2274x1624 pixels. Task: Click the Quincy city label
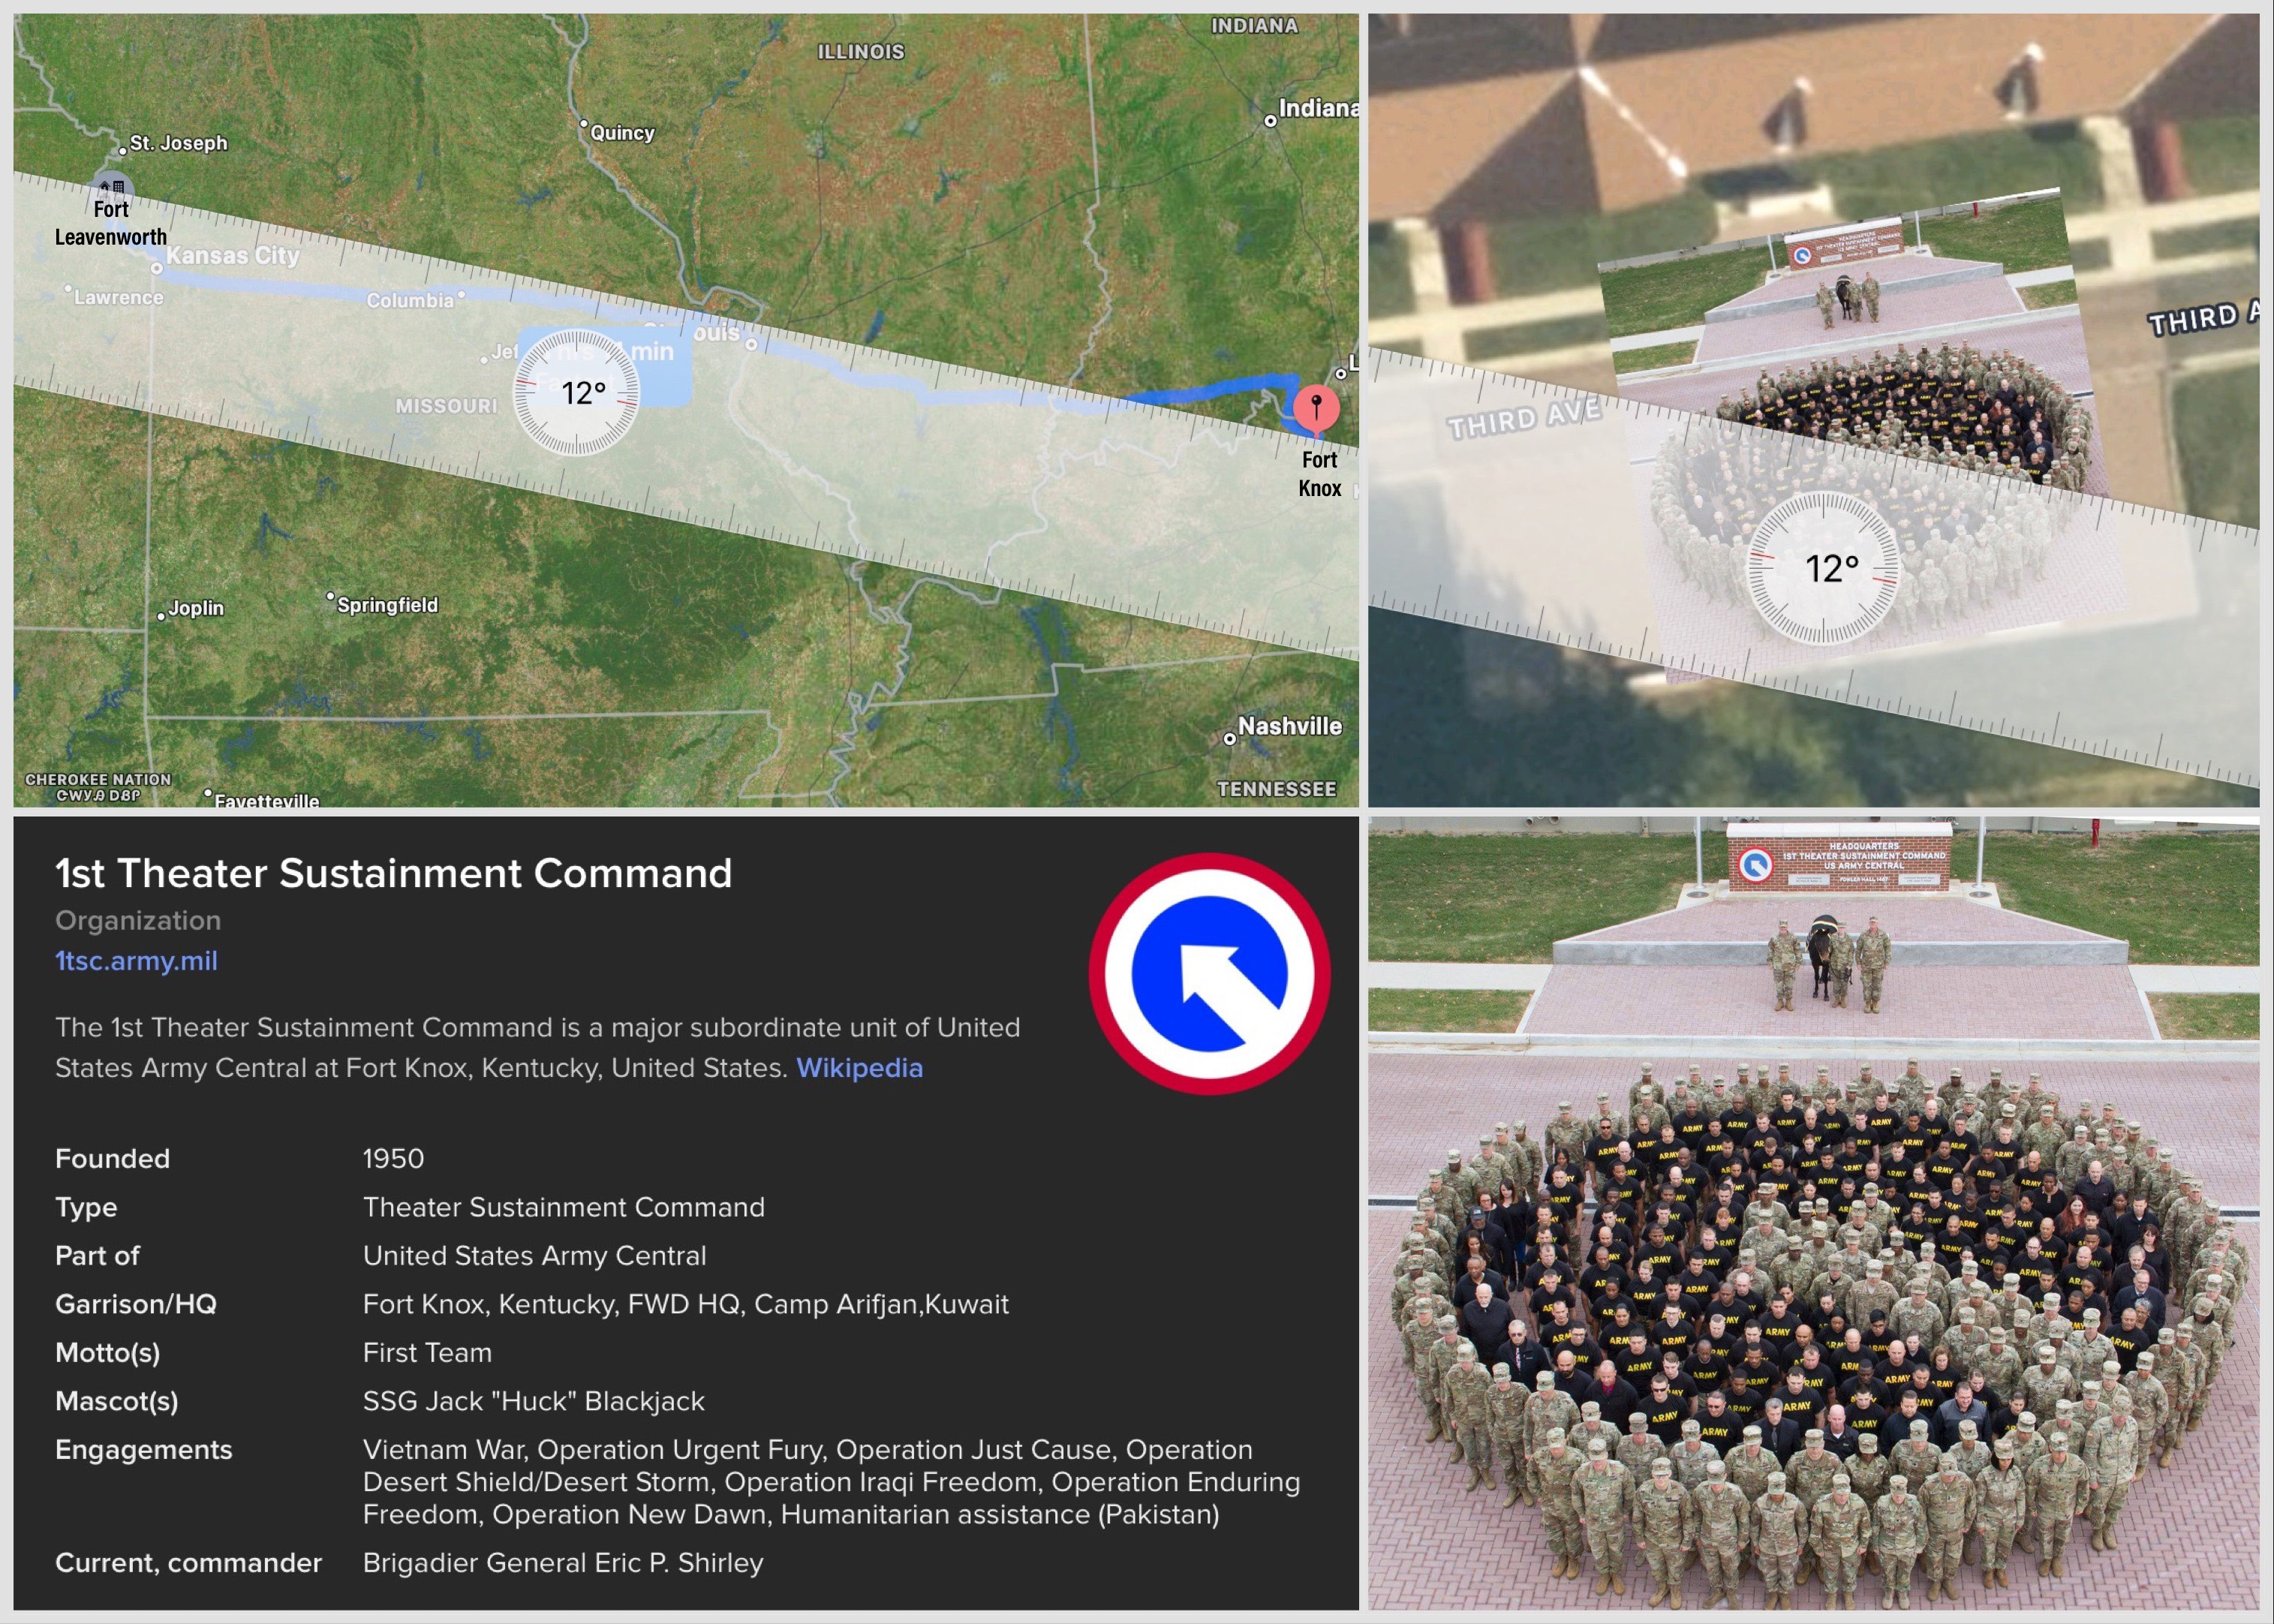[x=622, y=133]
